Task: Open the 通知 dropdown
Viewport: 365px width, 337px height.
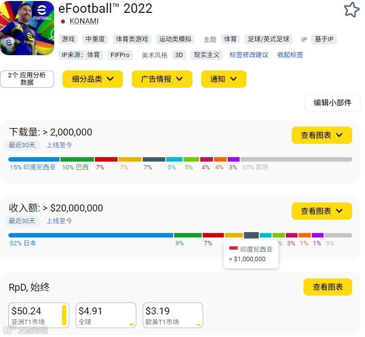Action: coord(223,79)
